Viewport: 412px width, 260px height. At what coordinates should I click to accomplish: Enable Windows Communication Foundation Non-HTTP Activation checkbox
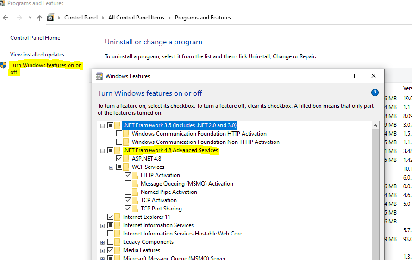tap(119, 142)
